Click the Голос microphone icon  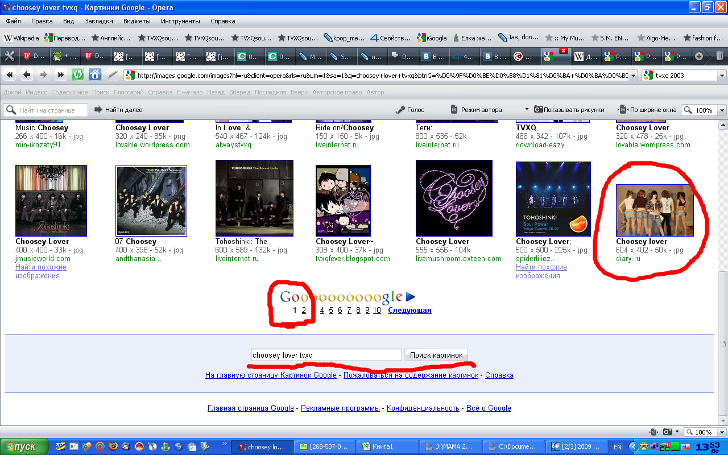point(409,110)
